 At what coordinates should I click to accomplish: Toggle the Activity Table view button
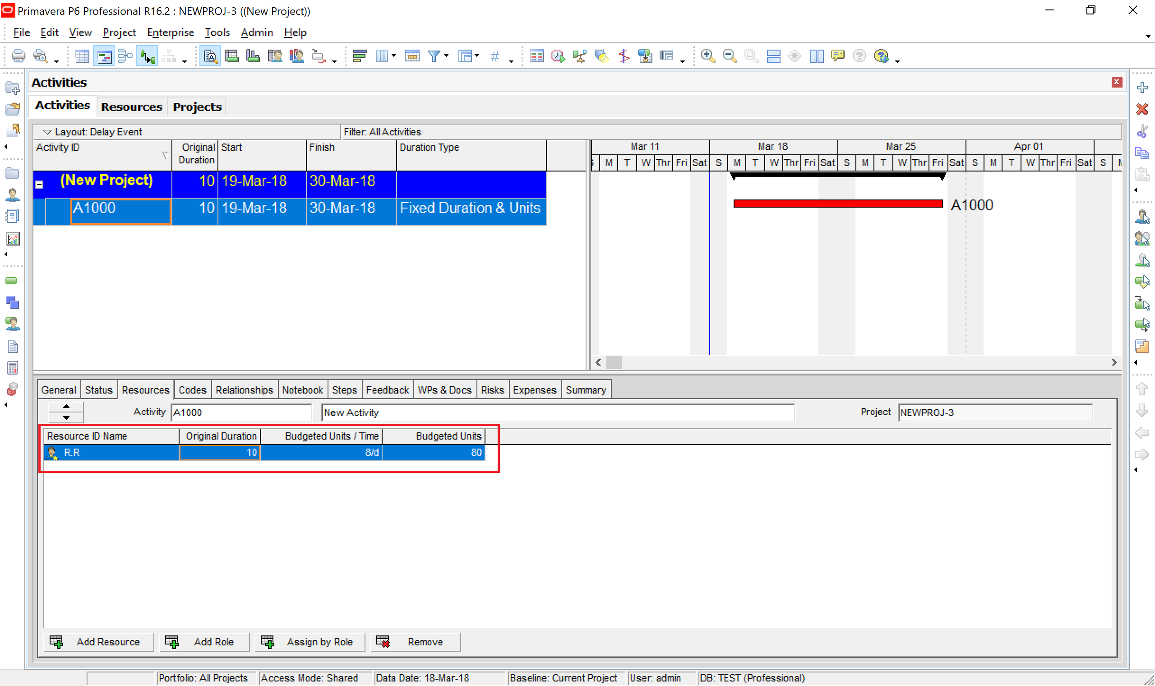coord(82,56)
